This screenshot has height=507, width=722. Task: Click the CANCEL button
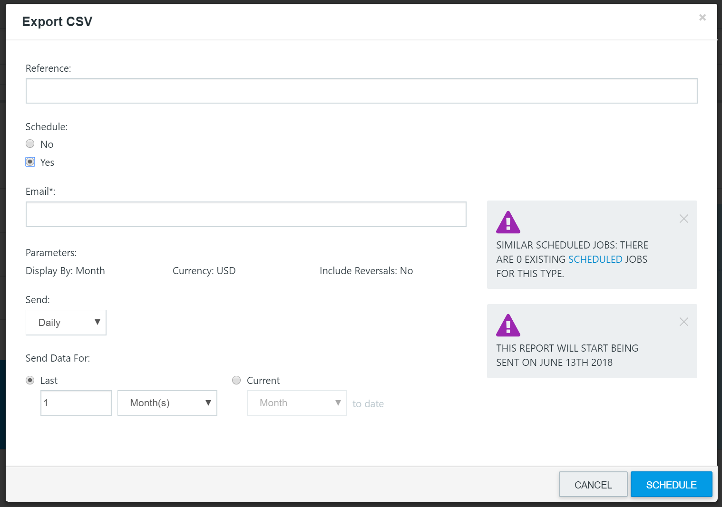click(593, 485)
